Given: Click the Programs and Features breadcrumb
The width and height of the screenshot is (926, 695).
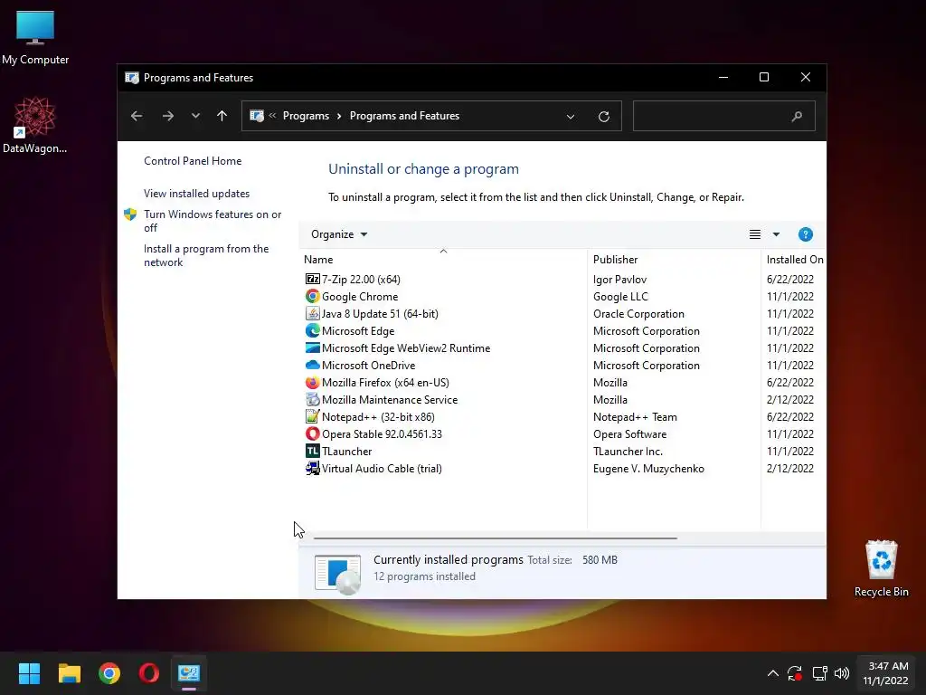Looking at the screenshot, I should pyautogui.click(x=404, y=116).
